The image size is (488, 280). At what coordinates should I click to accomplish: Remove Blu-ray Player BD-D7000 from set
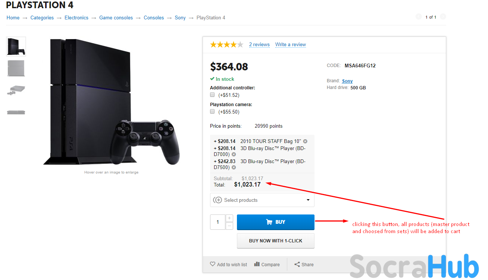234,155
